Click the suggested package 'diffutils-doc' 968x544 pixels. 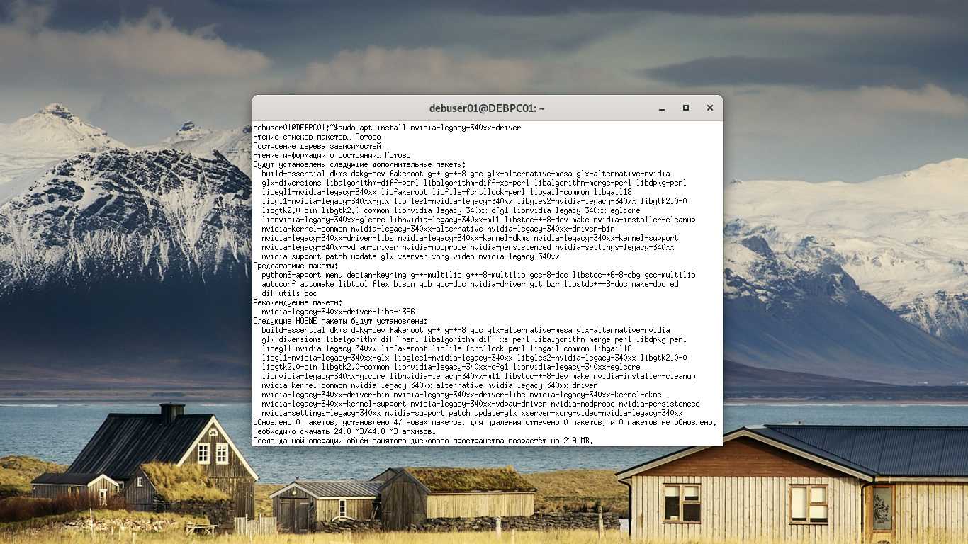(289, 293)
